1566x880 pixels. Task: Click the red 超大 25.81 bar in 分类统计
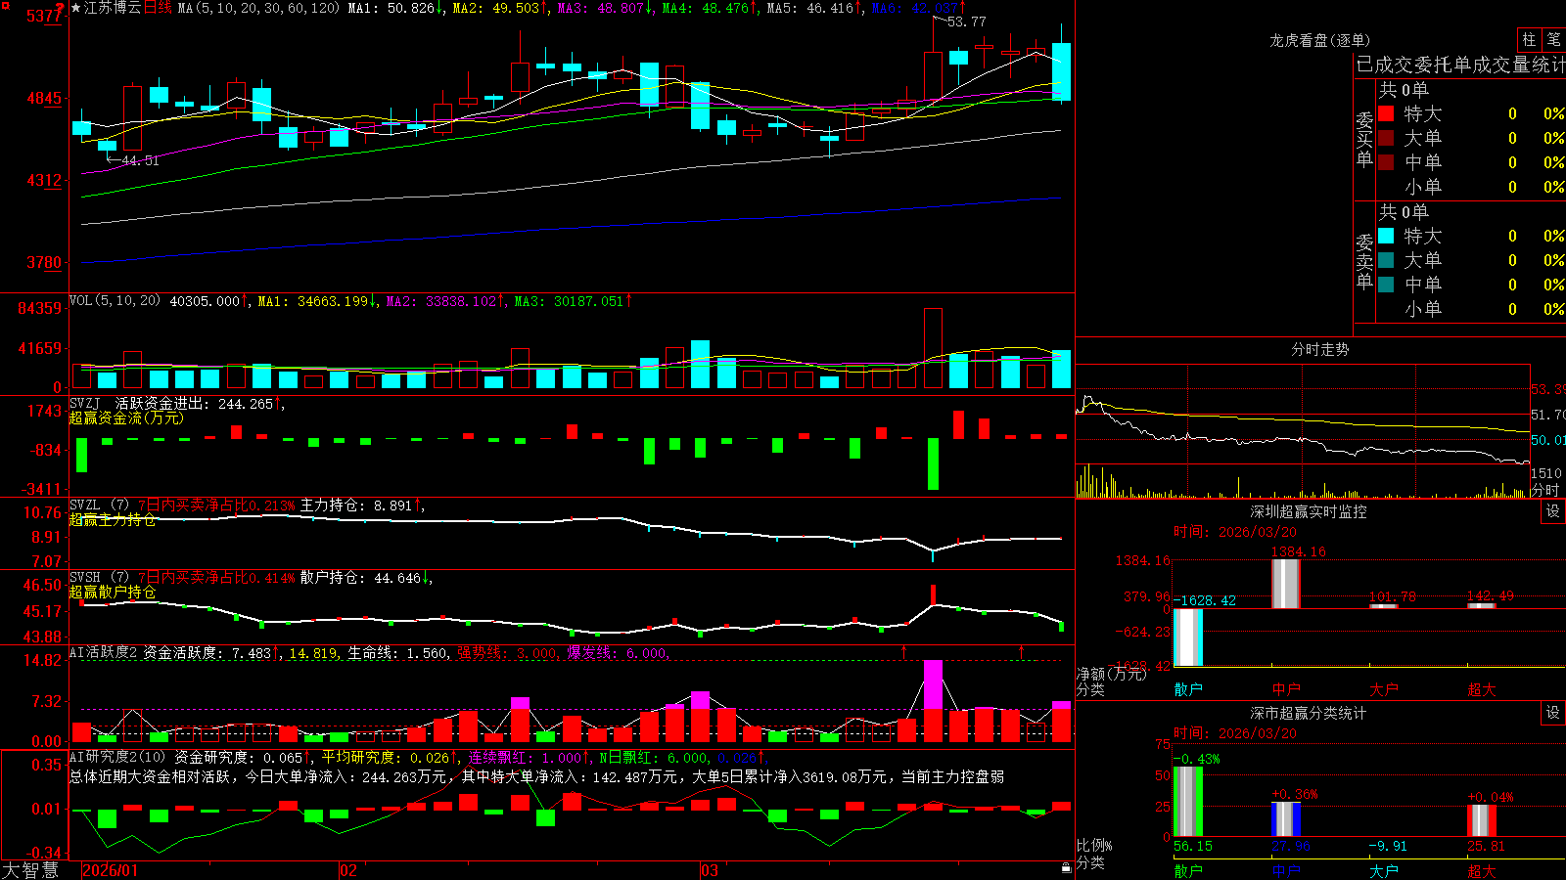[x=1482, y=821]
